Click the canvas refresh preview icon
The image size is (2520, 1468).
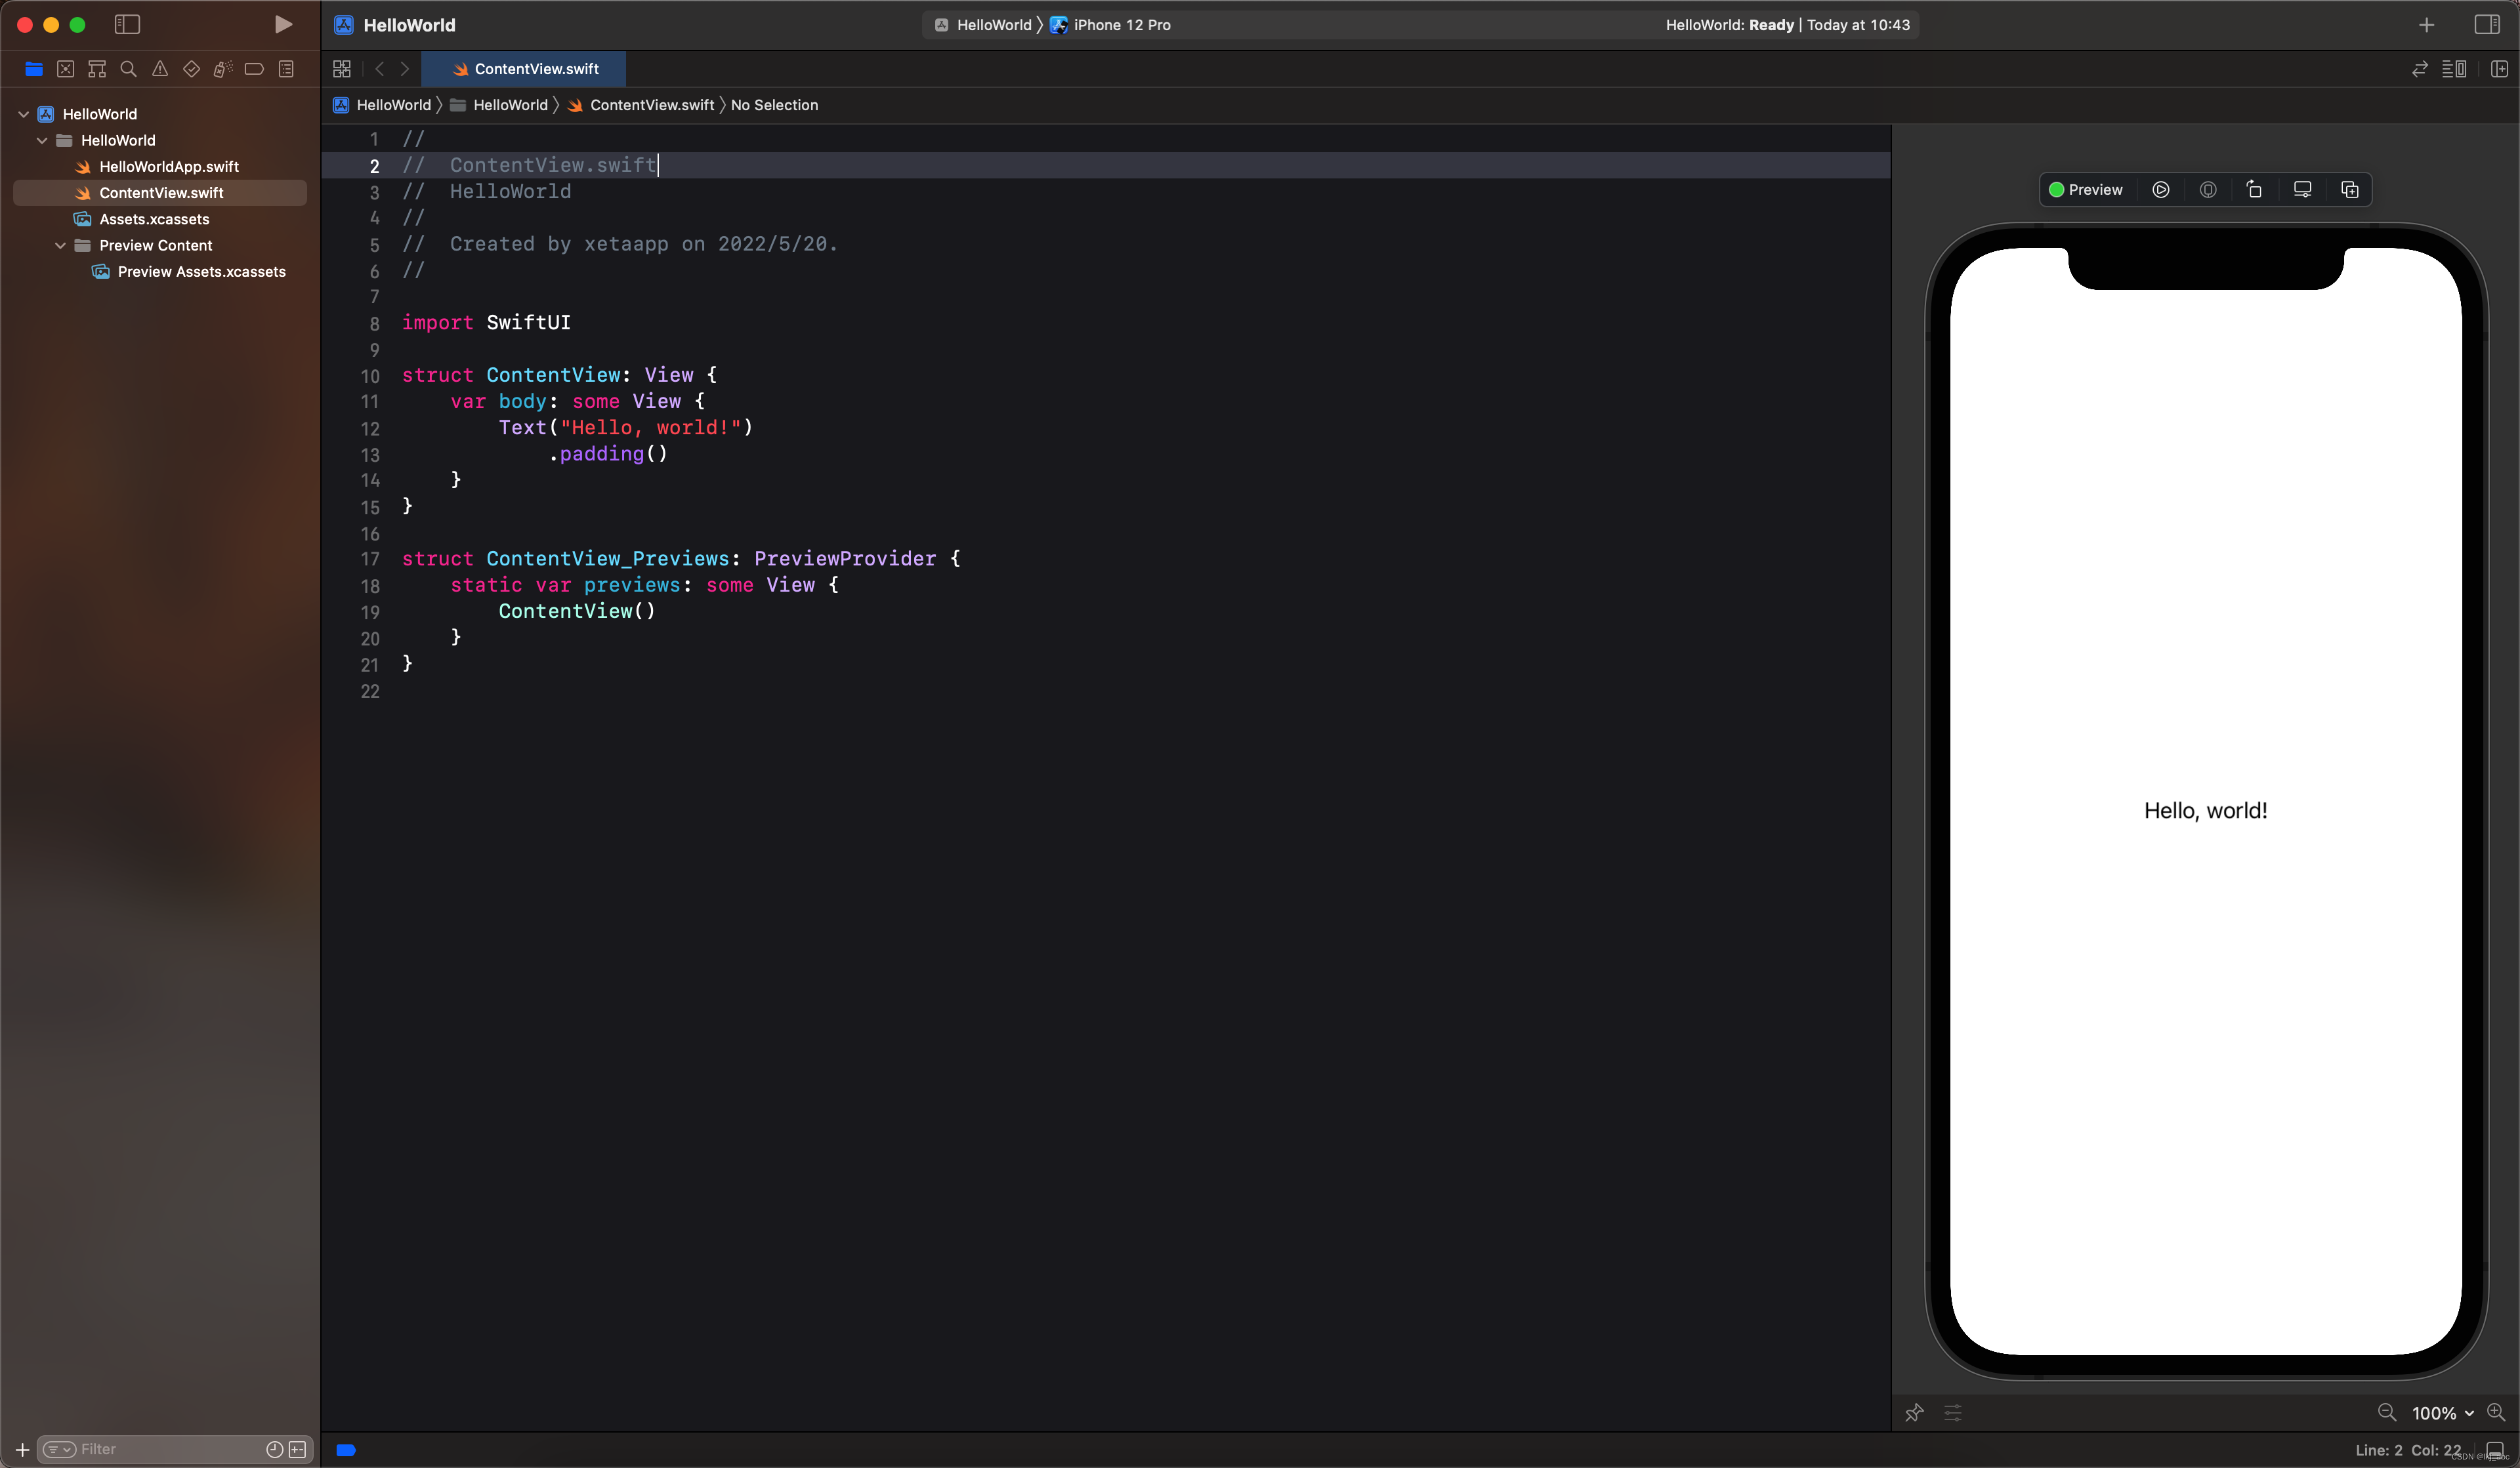pyautogui.click(x=2253, y=189)
